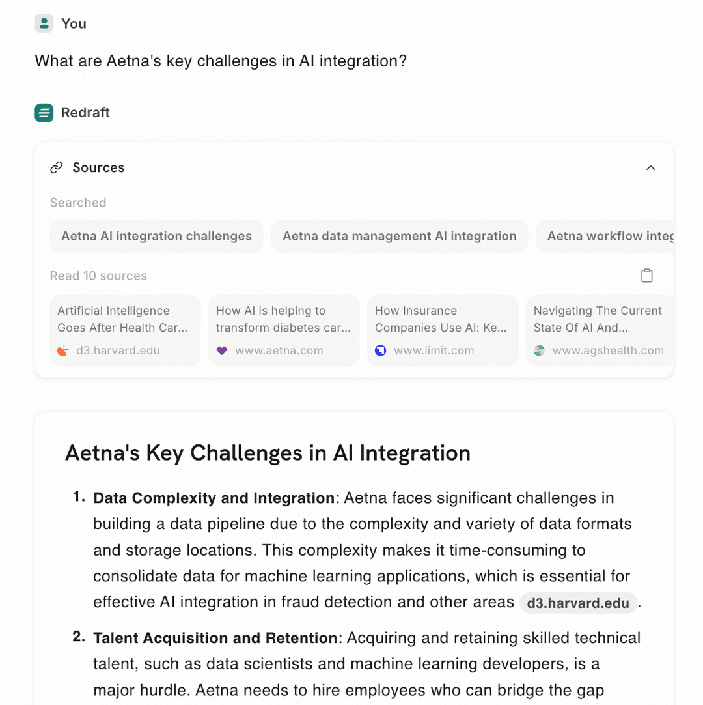The height and width of the screenshot is (705, 703).
Task: Click the agshealth.com favicon
Action: (539, 351)
